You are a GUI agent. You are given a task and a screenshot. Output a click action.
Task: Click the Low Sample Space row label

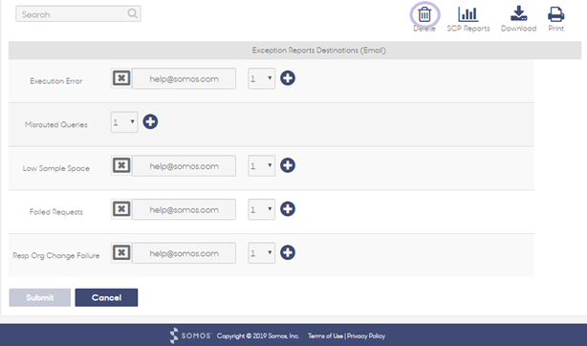[x=56, y=168]
